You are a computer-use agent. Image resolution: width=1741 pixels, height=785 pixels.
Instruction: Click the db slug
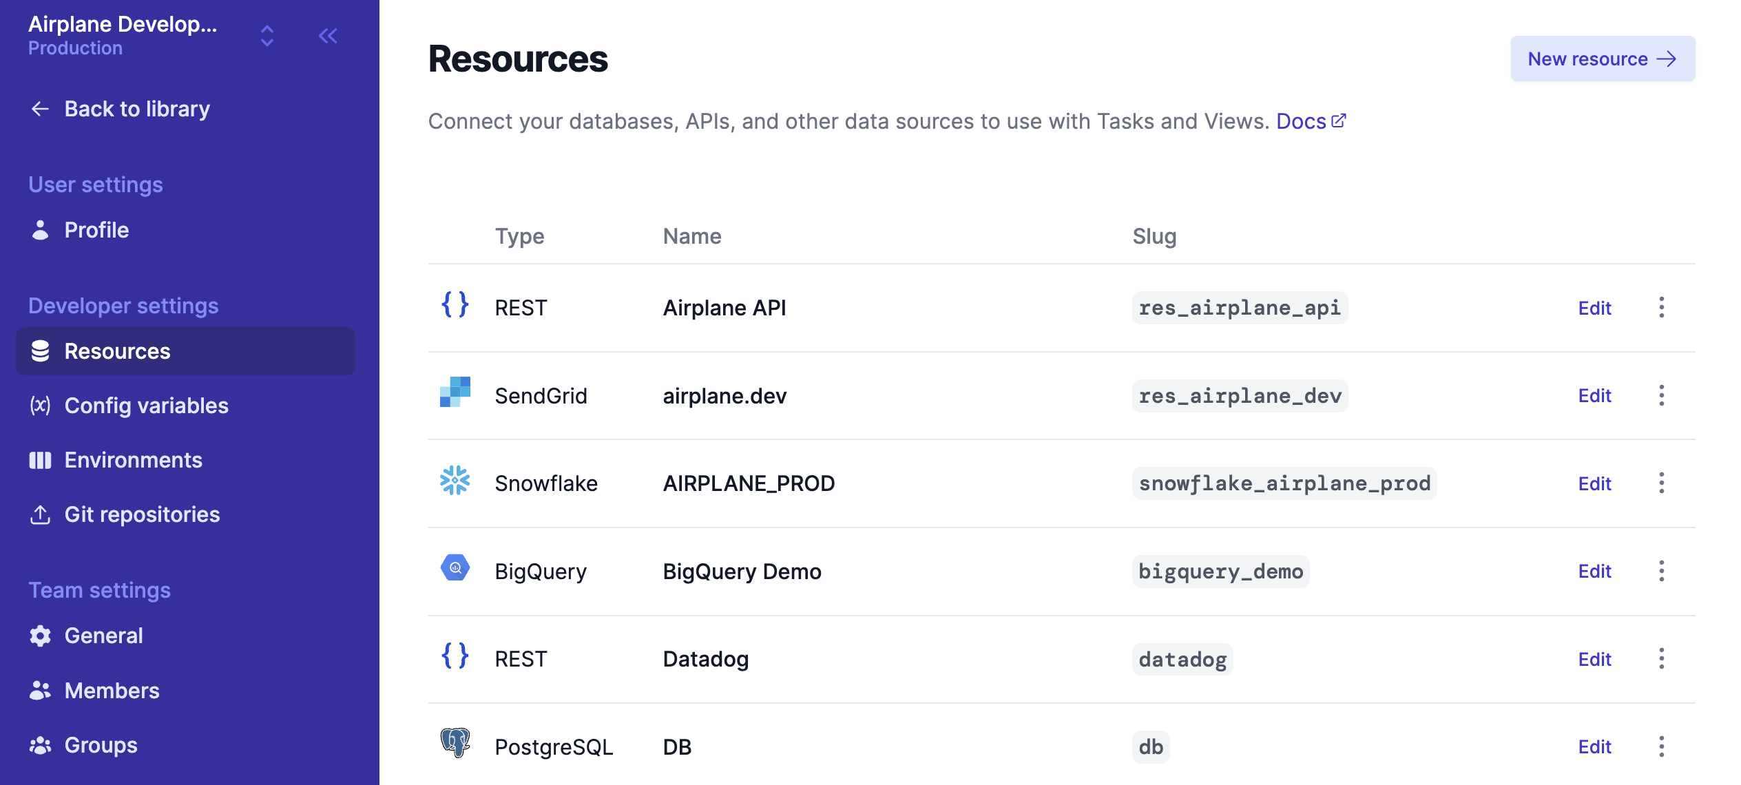tap(1151, 747)
